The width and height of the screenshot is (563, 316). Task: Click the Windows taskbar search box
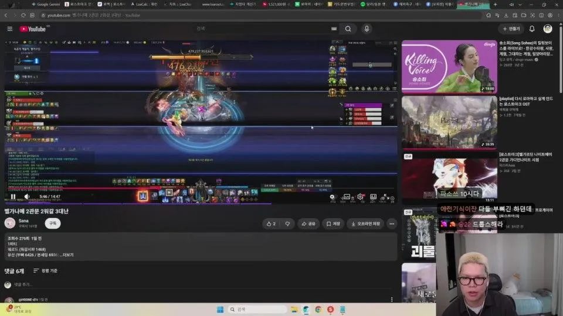(x=257, y=310)
